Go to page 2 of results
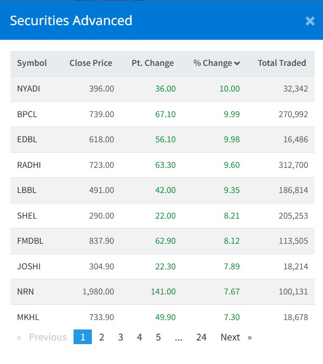The height and width of the screenshot is (364, 323). pyautogui.click(x=102, y=337)
